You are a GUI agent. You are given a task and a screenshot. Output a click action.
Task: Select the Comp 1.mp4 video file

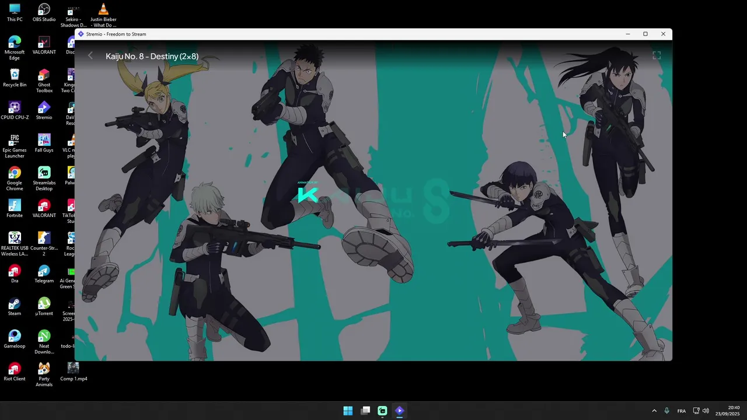tap(74, 372)
